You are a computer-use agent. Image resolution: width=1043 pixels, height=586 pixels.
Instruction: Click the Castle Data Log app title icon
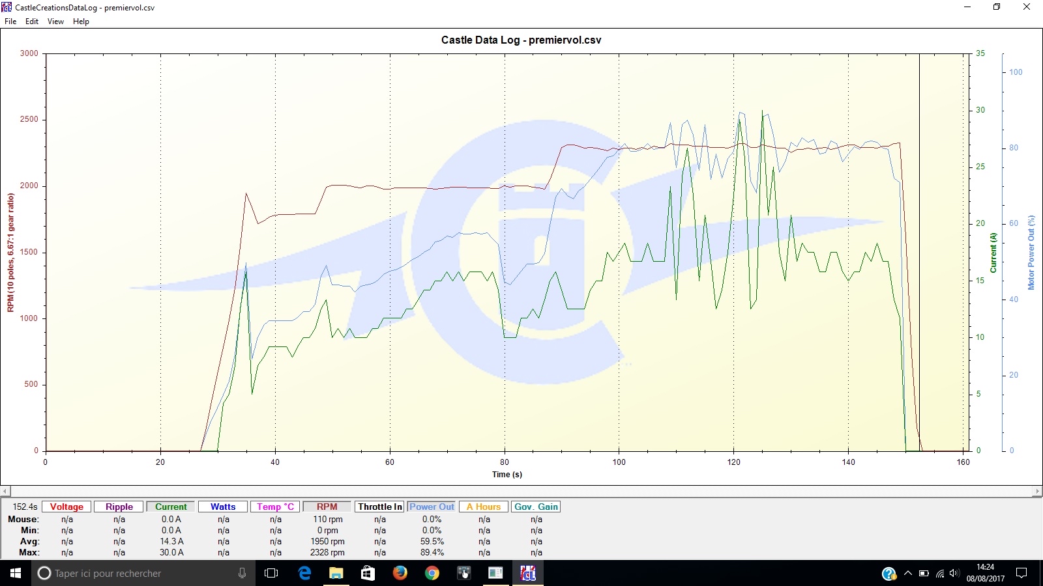coord(7,7)
